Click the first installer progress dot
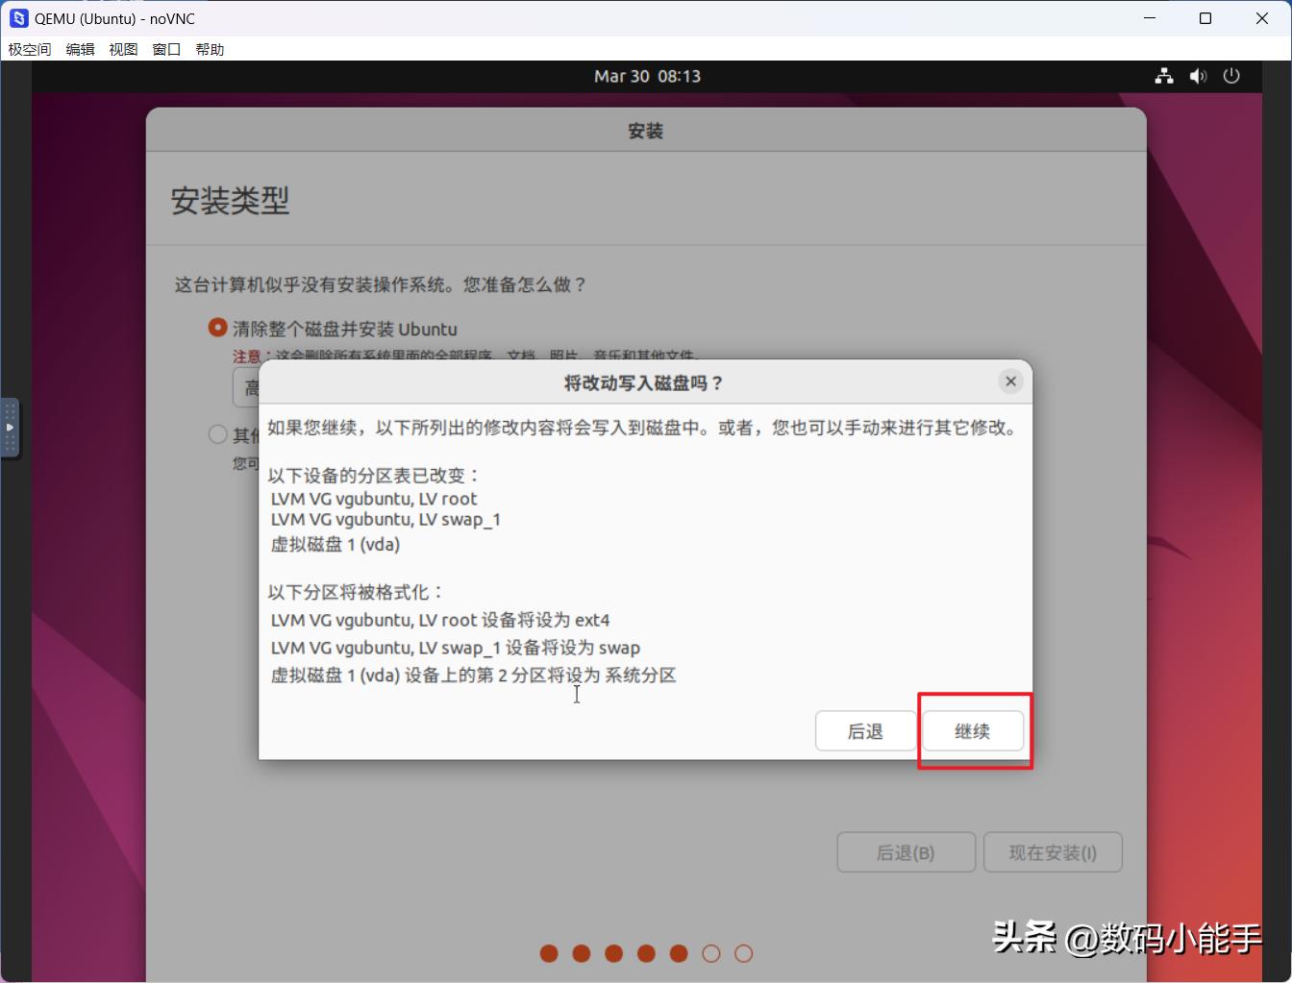This screenshot has height=983, width=1292. (x=549, y=953)
